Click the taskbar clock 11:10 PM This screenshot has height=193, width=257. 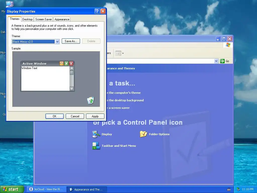pos(248,189)
